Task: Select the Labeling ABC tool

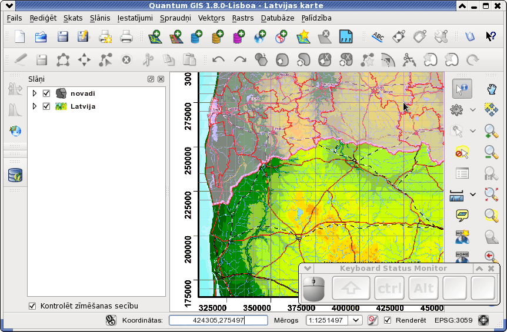Action: [378, 37]
